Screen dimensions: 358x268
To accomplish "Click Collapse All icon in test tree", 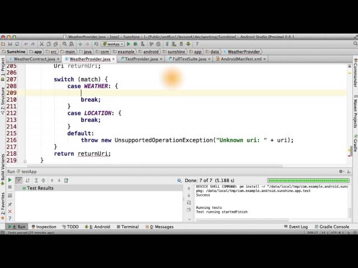I will pos(43,180).
